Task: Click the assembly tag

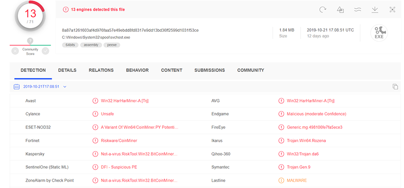Action: click(x=91, y=45)
